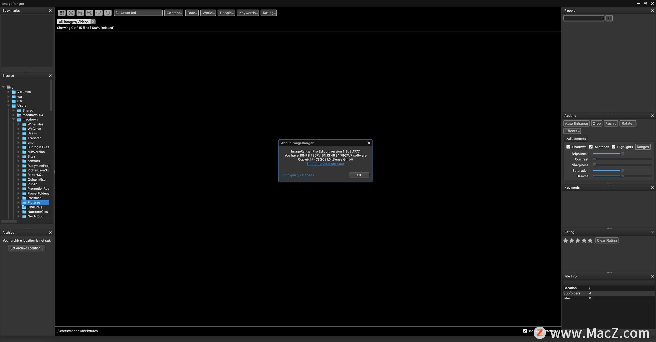Set rating to fifth star

[x=590, y=241]
